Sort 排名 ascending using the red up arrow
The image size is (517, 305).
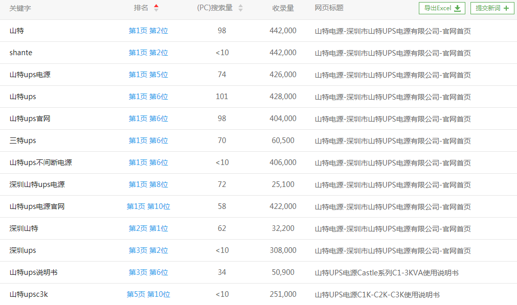point(156,6)
